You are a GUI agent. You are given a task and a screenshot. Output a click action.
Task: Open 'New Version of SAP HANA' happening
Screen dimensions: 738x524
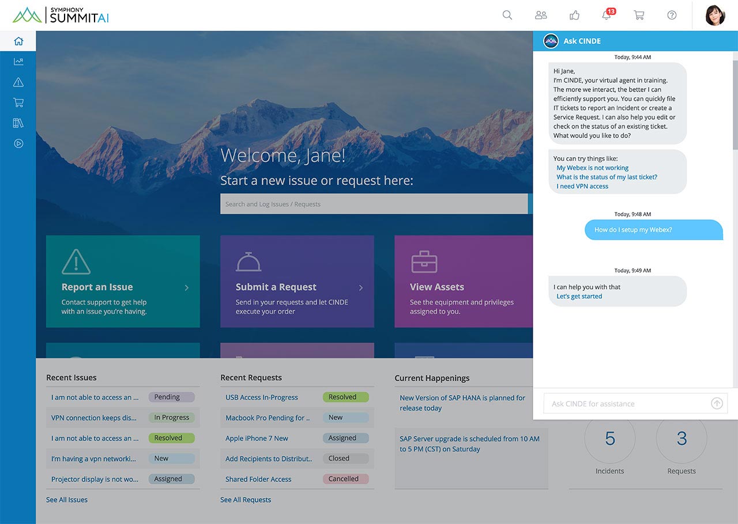pos(462,403)
